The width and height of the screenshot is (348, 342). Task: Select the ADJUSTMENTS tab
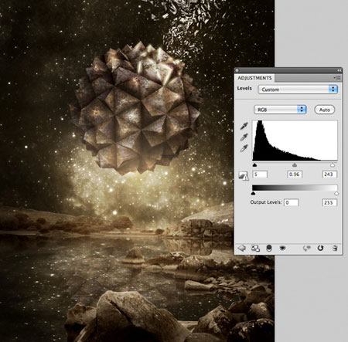tap(254, 78)
